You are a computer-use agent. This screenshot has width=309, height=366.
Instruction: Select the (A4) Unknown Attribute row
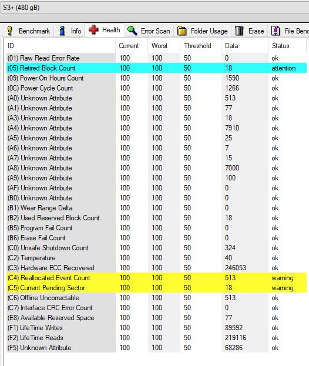[156, 128]
